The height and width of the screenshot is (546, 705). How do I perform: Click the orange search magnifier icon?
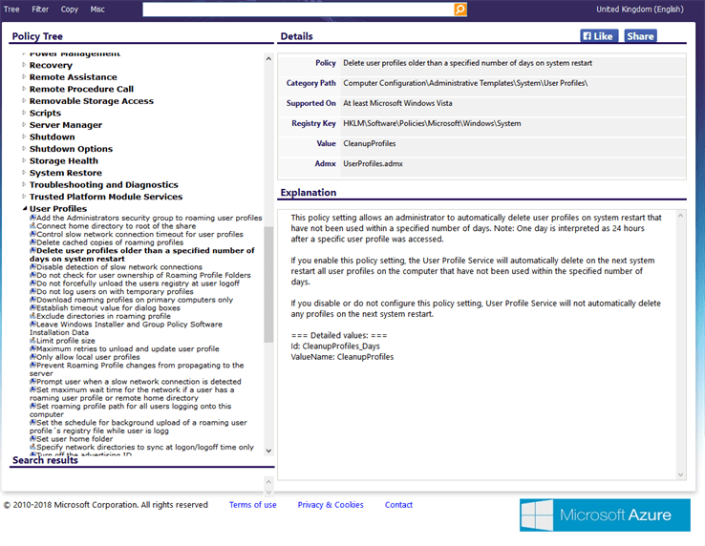click(x=459, y=10)
